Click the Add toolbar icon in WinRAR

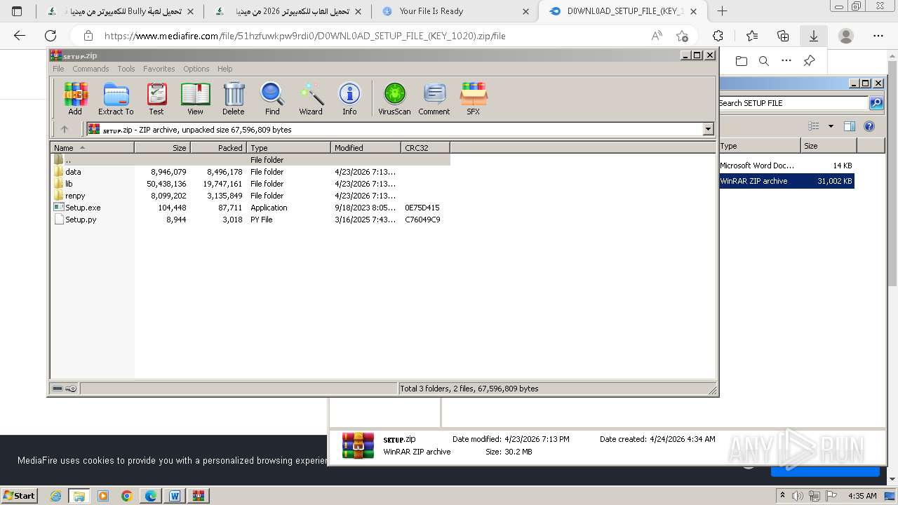(75, 98)
